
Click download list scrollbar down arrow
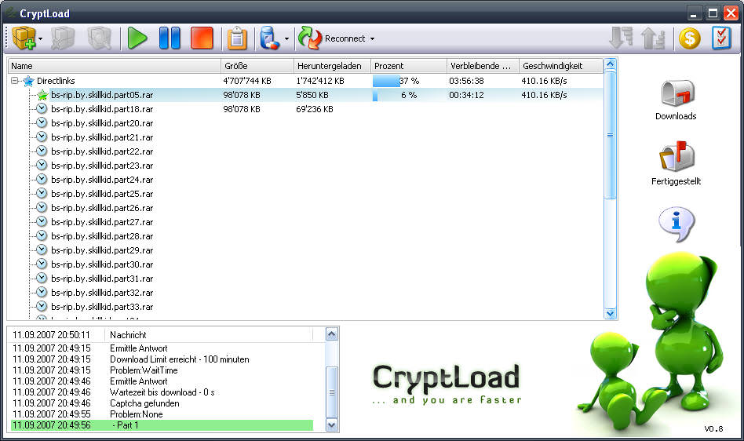(x=611, y=313)
